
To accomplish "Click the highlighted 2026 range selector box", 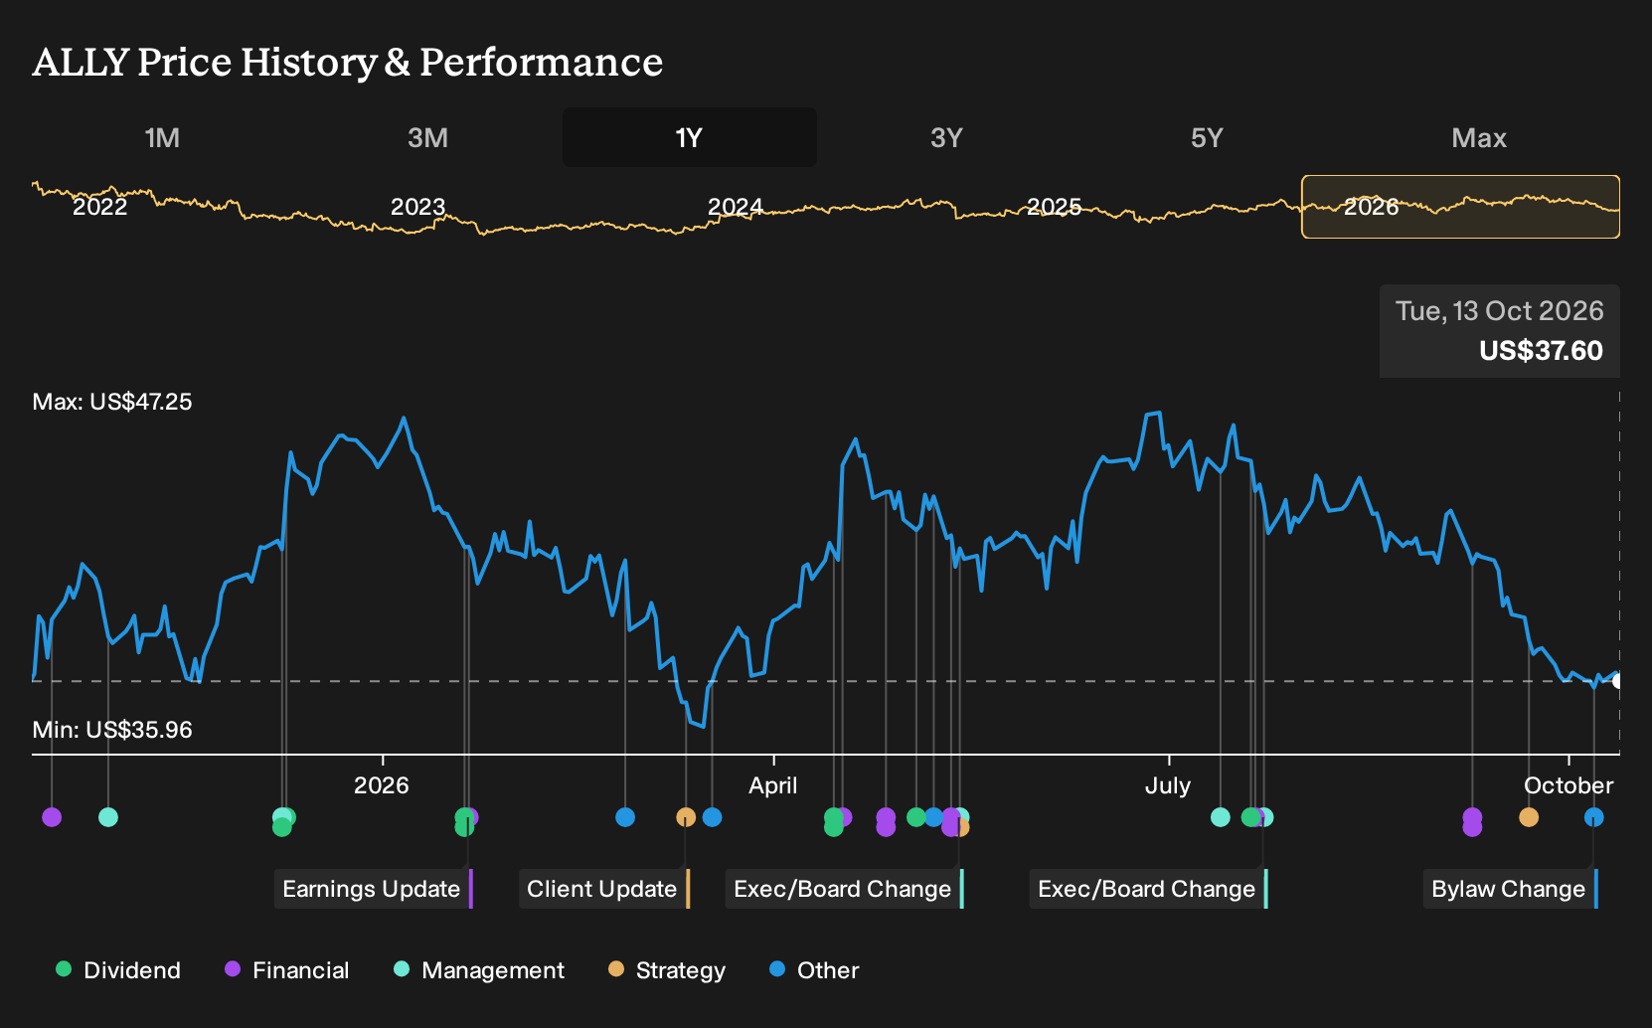I will point(1460,207).
